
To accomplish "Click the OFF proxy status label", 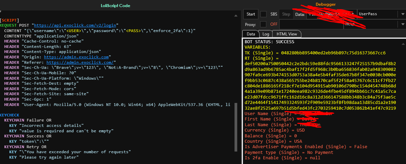I will (x=273, y=24).
